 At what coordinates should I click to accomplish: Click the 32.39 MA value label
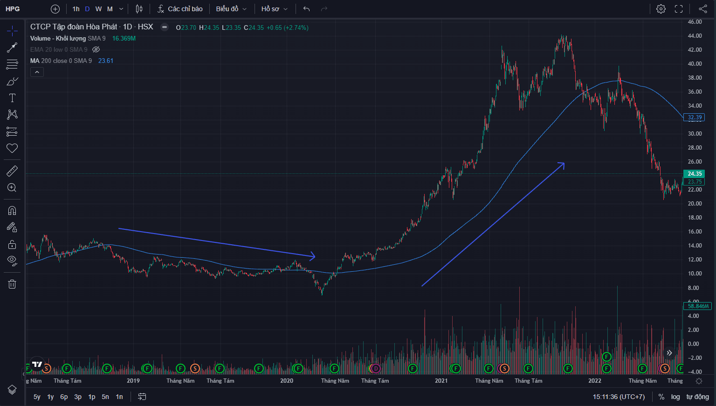pyautogui.click(x=695, y=117)
